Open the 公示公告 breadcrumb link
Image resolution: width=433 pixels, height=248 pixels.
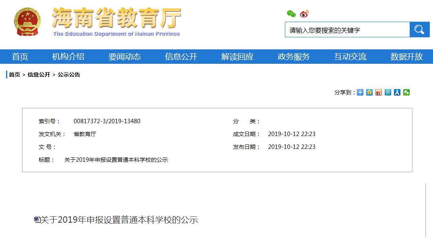[x=68, y=75]
